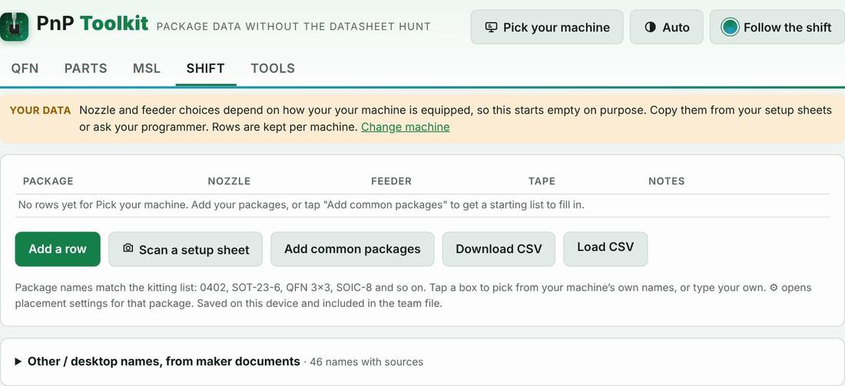Select the SHIFT tab

(x=205, y=68)
